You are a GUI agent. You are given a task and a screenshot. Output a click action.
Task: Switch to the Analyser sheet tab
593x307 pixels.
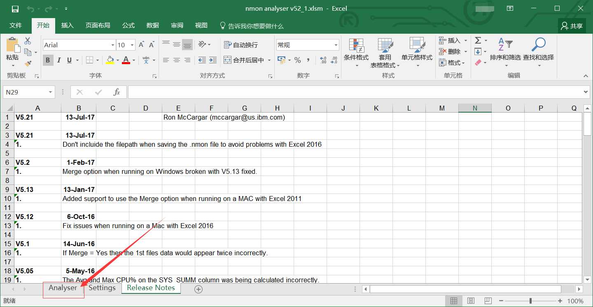coord(63,288)
